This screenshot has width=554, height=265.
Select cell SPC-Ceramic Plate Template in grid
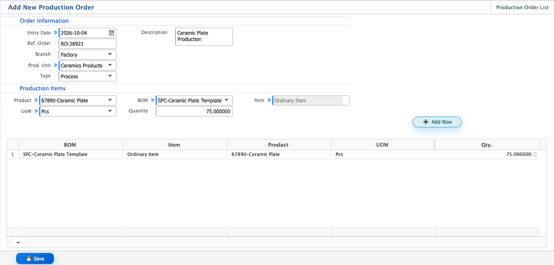tap(70, 154)
